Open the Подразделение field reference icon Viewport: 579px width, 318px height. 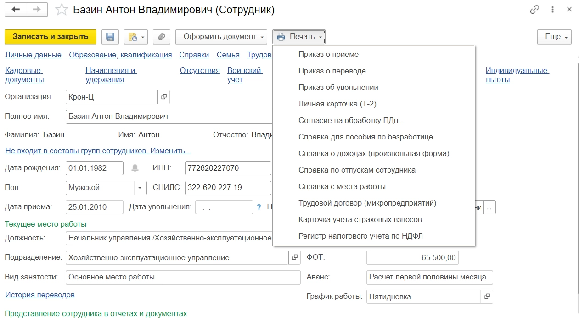tap(294, 257)
